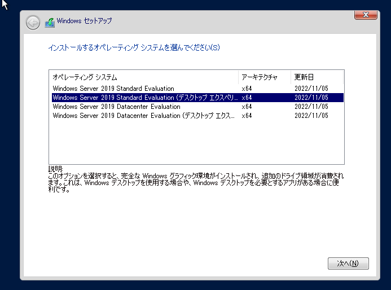This screenshot has width=391, height=290.
Task: Click the 更新日 column header
Action: point(317,77)
